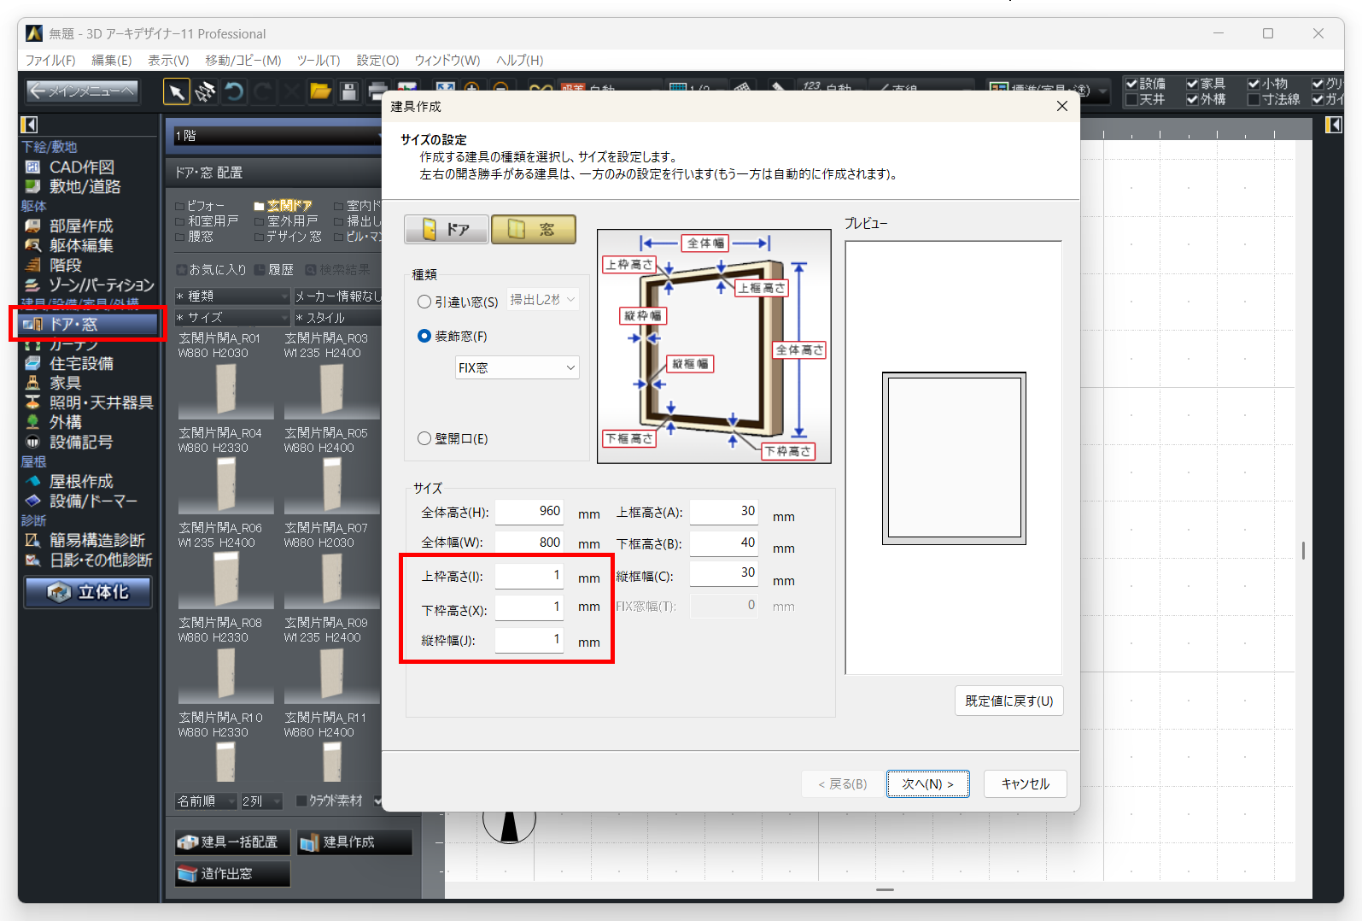Select the arrow pointer tool

pos(177,91)
